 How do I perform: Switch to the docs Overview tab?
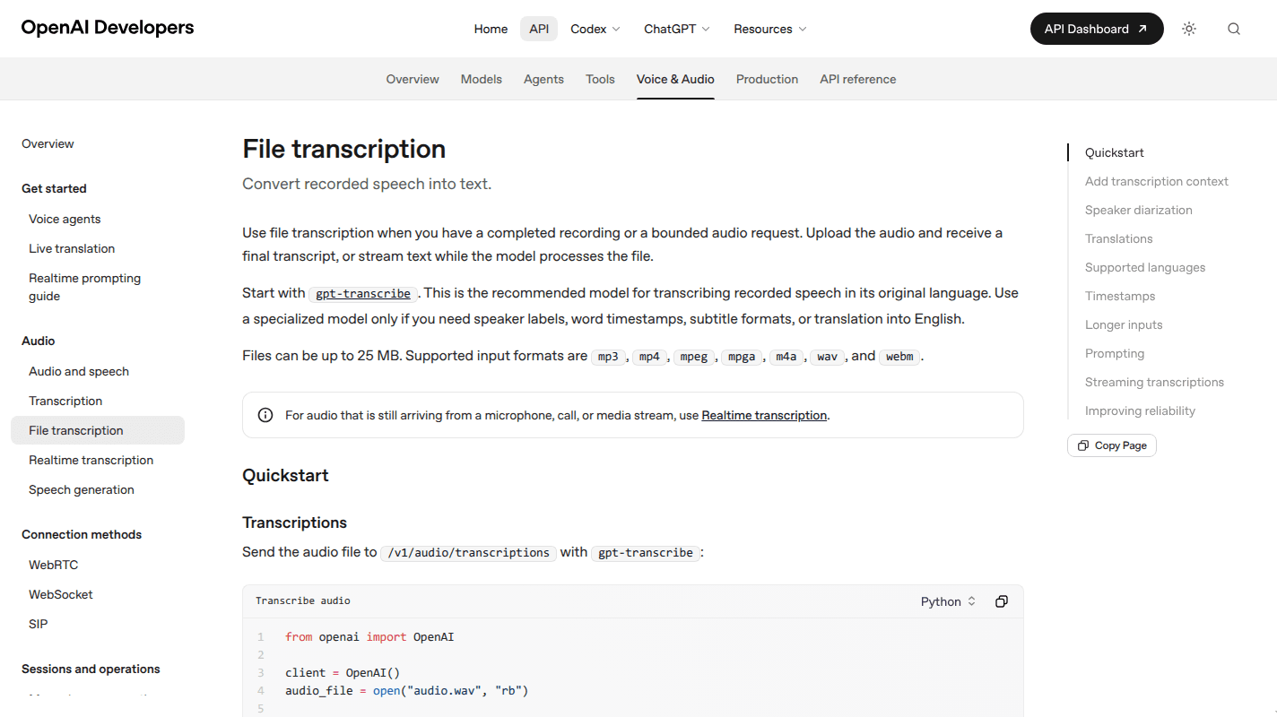[x=413, y=79]
